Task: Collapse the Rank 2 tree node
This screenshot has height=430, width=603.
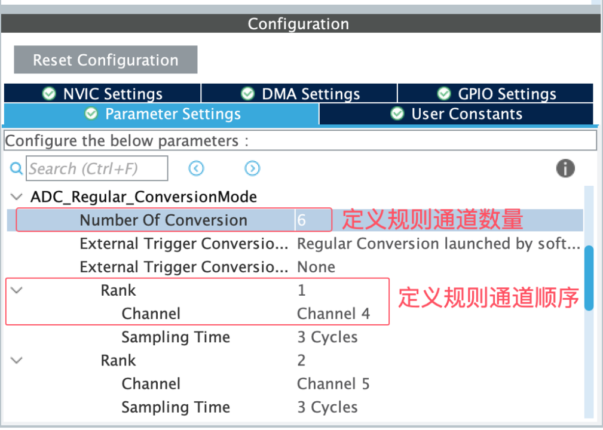Action: 17,360
